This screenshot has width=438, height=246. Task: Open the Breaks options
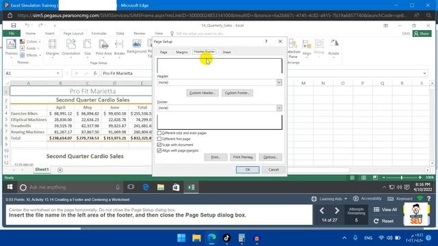click(x=119, y=48)
